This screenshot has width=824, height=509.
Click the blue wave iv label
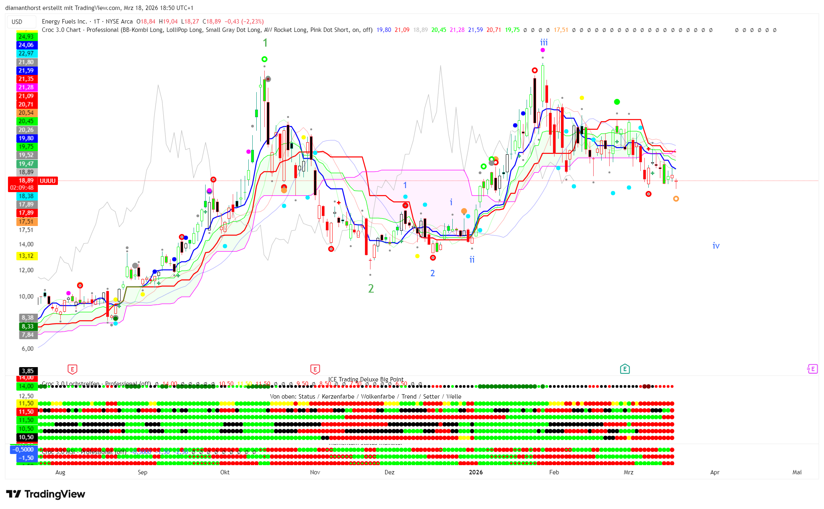pyautogui.click(x=716, y=246)
